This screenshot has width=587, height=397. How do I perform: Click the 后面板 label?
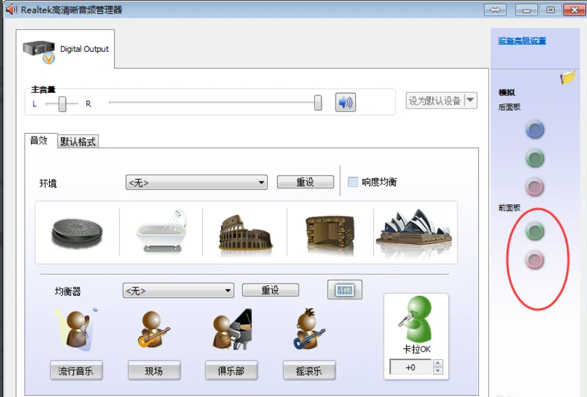509,107
